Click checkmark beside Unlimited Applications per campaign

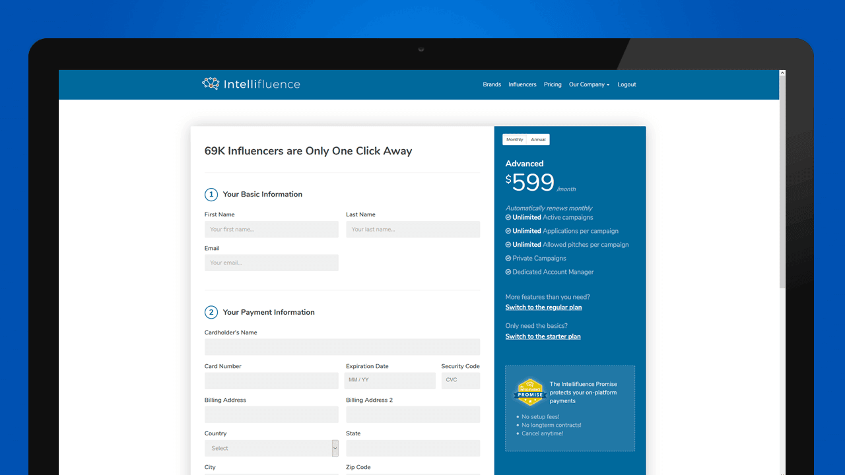(x=508, y=231)
